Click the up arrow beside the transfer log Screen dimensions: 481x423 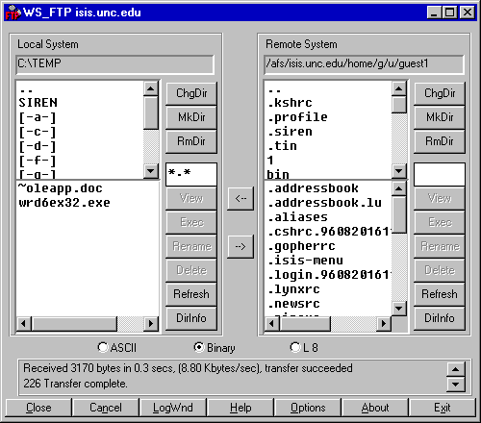click(455, 369)
